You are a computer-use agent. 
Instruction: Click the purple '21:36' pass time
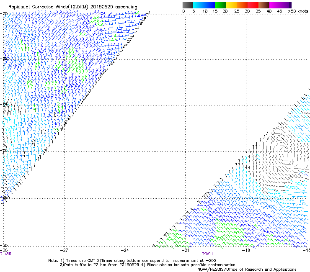click(x=5, y=254)
